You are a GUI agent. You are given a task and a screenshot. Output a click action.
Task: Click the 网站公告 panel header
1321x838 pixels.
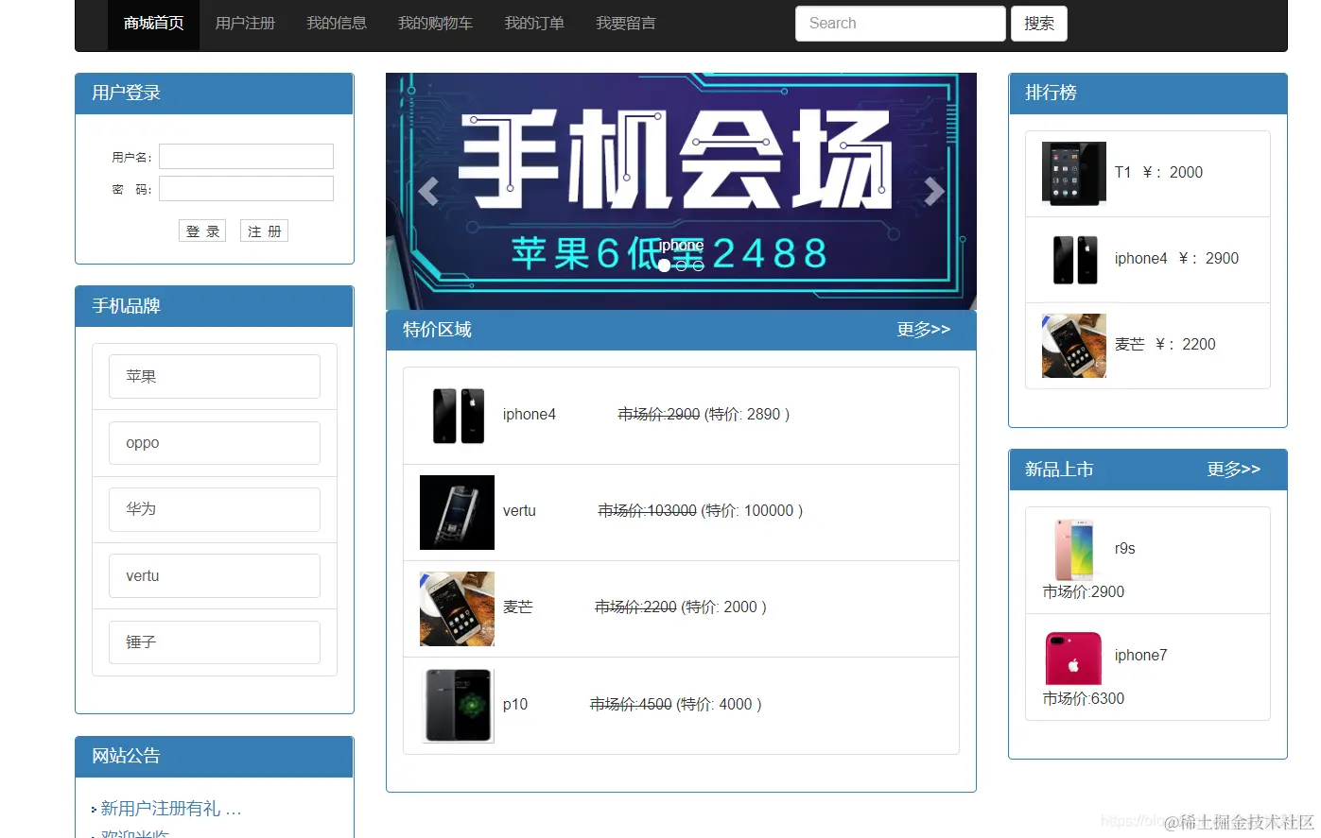click(x=215, y=756)
